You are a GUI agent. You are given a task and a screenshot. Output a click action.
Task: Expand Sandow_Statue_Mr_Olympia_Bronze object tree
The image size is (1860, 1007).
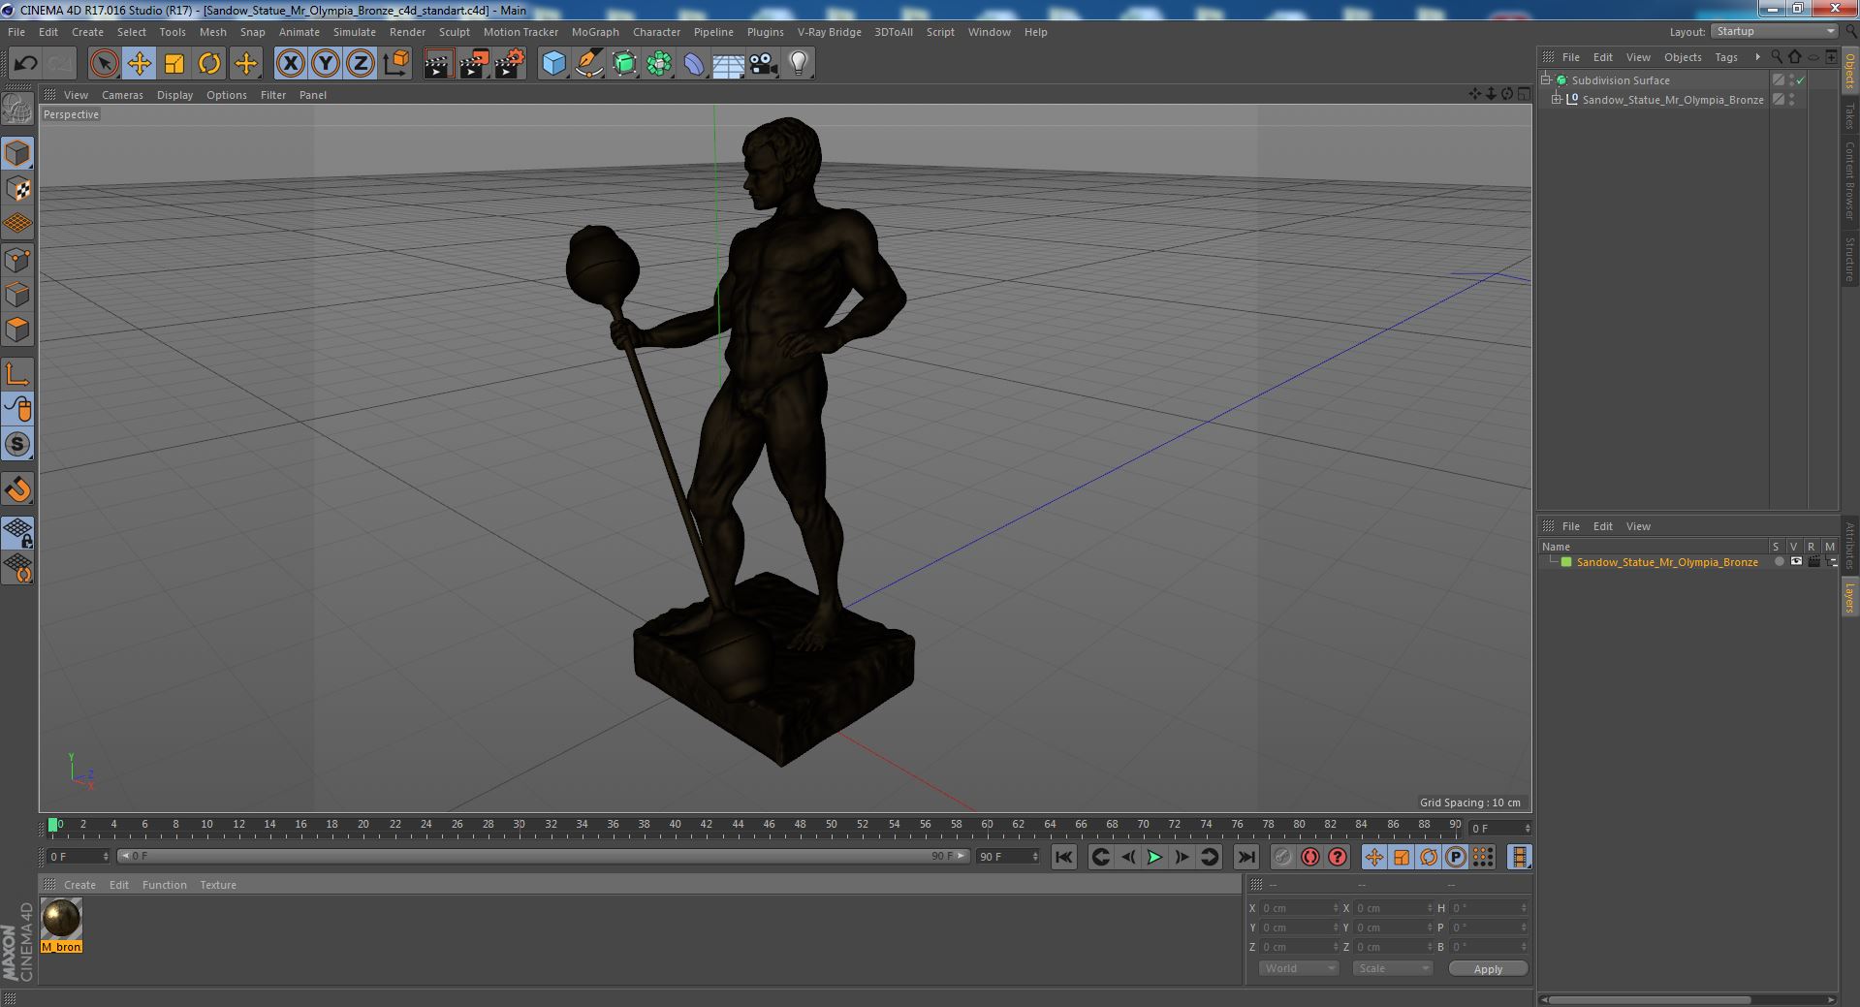[1557, 99]
